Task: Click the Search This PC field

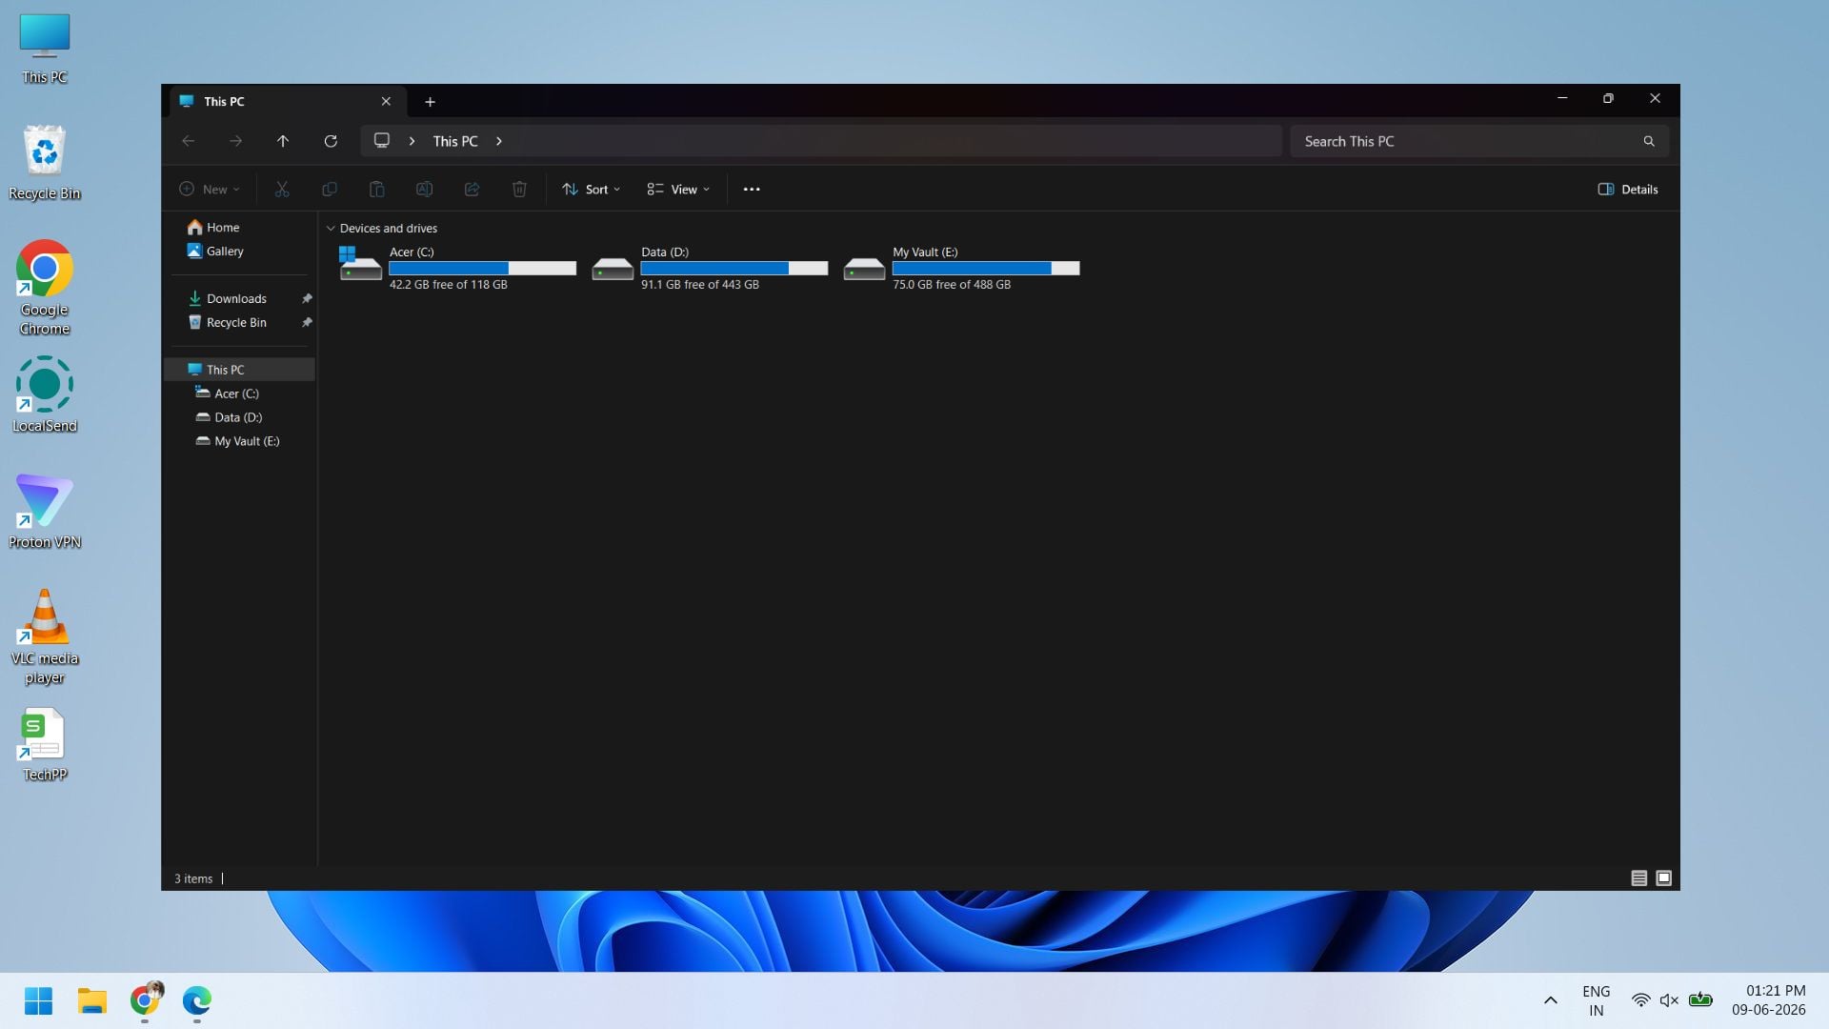Action: (1479, 141)
